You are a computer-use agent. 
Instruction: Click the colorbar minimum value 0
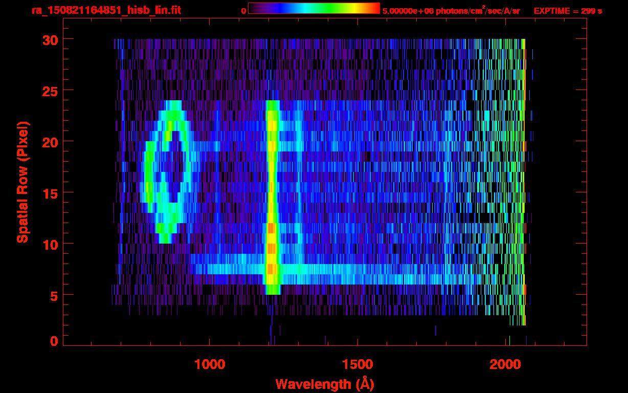244,11
